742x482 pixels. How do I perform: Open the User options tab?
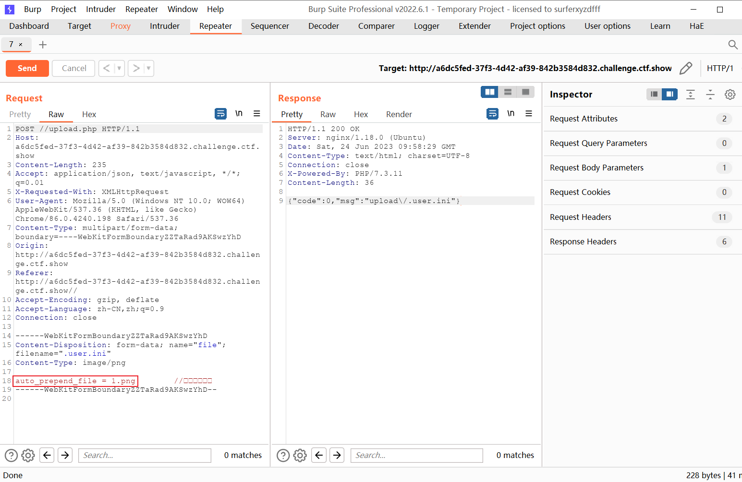pyautogui.click(x=608, y=26)
